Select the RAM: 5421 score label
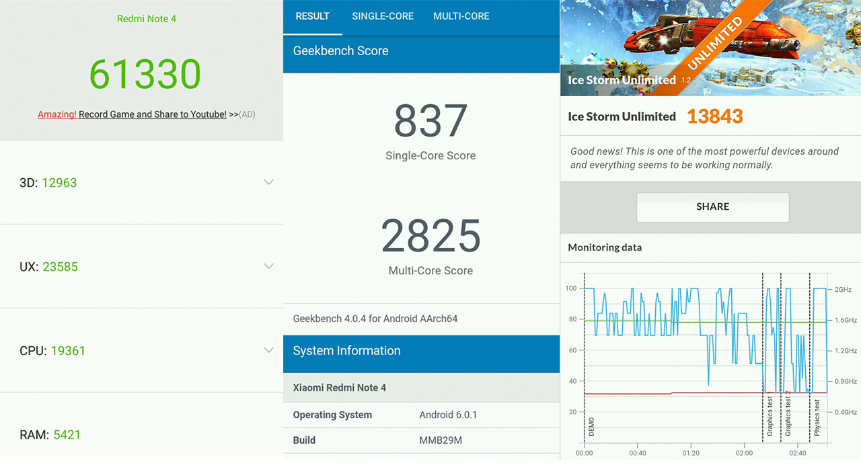The width and height of the screenshot is (861, 466). pyautogui.click(x=50, y=434)
